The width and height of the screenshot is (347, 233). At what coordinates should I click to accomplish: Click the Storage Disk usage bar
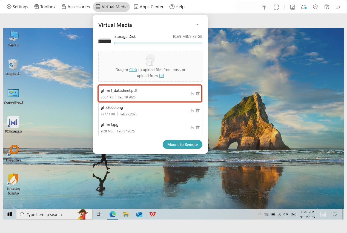tap(158, 43)
